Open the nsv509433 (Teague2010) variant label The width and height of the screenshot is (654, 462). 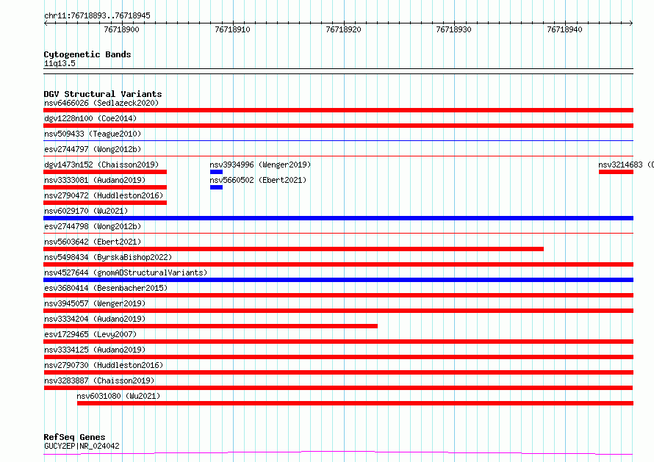93,134
